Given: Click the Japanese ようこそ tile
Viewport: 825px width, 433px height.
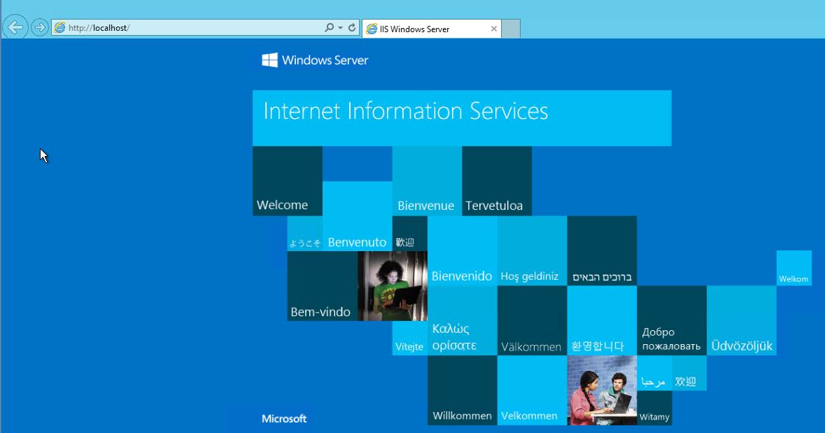Looking at the screenshot, I should 304,234.
